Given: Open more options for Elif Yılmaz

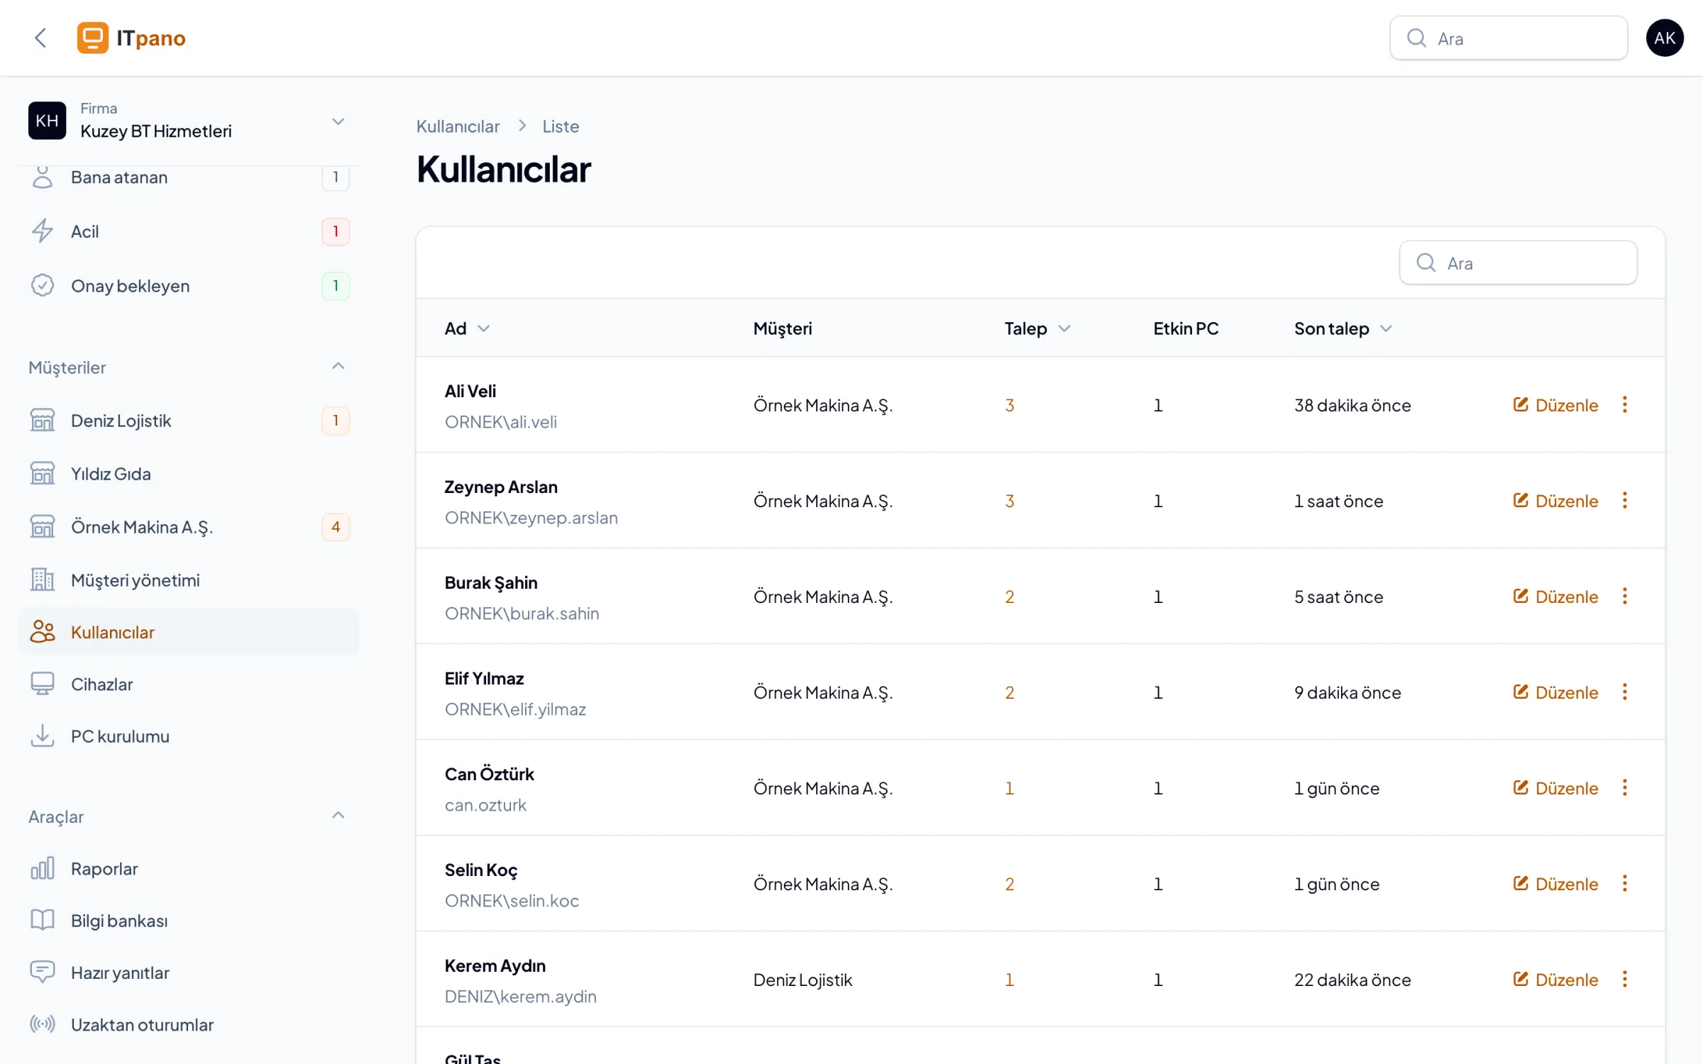Looking at the screenshot, I should [x=1624, y=692].
